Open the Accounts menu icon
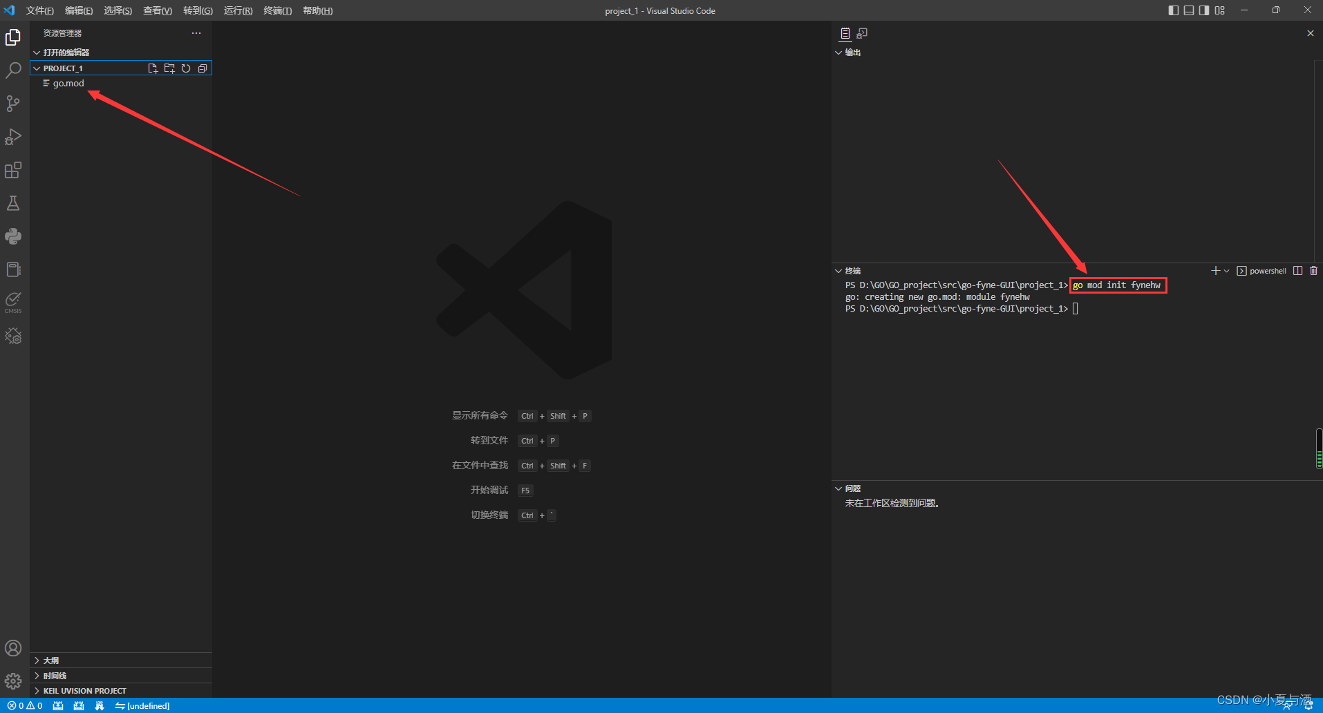 click(13, 648)
